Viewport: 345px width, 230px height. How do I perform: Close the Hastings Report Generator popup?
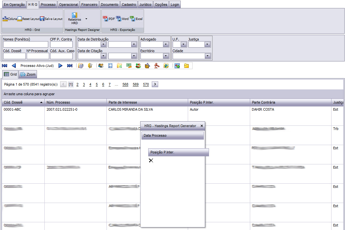tap(202, 126)
